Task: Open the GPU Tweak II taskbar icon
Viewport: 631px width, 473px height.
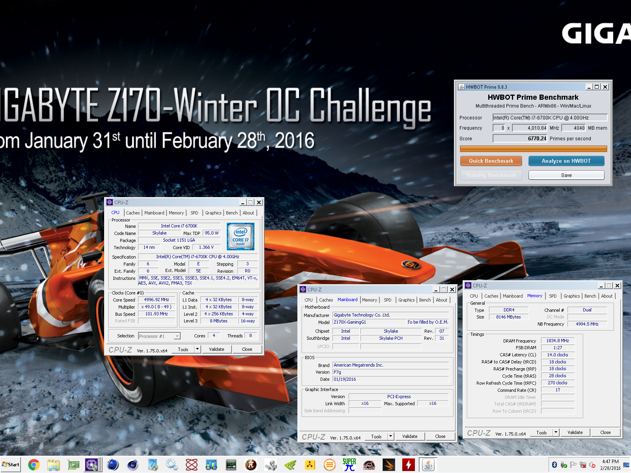Action: point(369,465)
